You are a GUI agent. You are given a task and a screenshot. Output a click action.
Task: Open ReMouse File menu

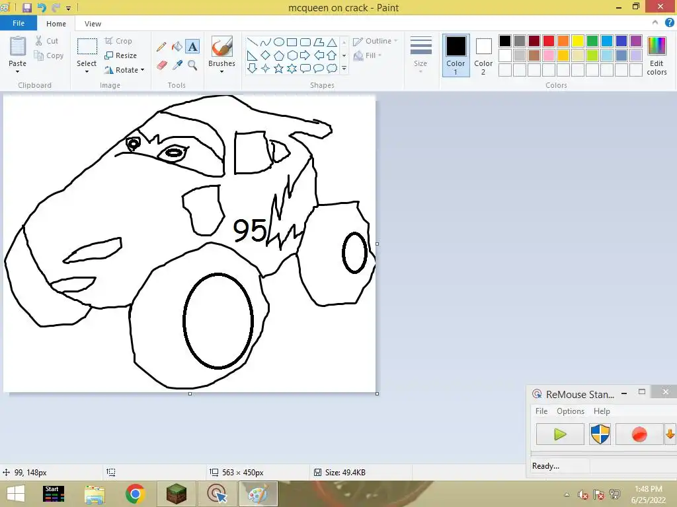[541, 411]
